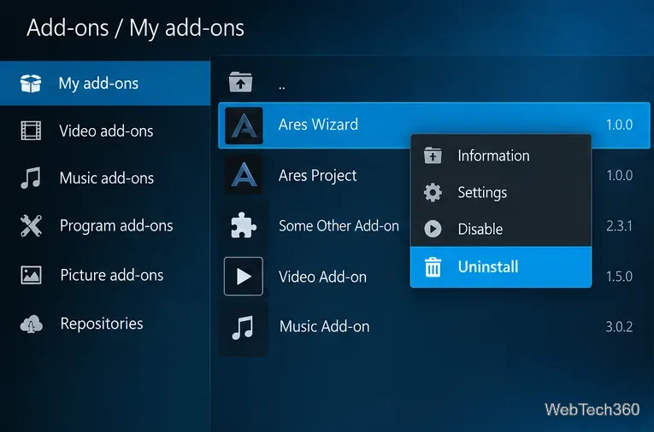Click the Disable circle icon in context menu
654x432 pixels.
[x=433, y=229]
